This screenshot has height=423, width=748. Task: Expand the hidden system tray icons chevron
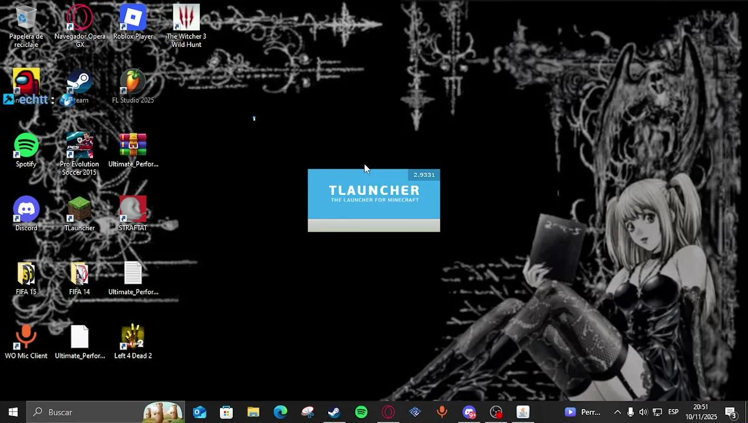pyautogui.click(x=617, y=412)
